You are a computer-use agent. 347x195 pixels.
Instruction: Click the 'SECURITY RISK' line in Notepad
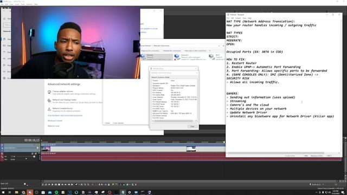click(x=238, y=78)
